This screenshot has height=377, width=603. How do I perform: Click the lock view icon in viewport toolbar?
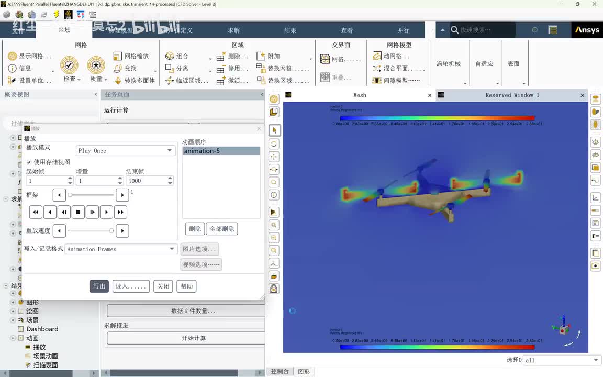click(274, 289)
